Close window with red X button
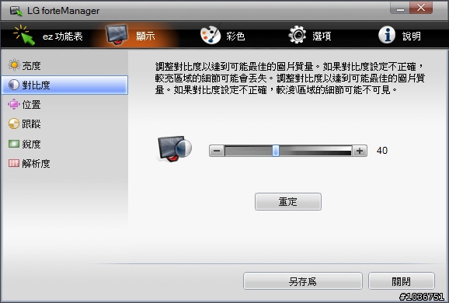This screenshot has height=303, width=449. 421,8
